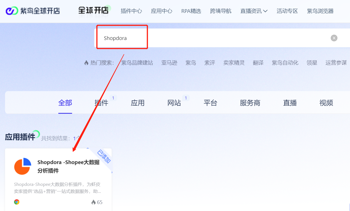Click the 共找到结果 count text

(61, 138)
